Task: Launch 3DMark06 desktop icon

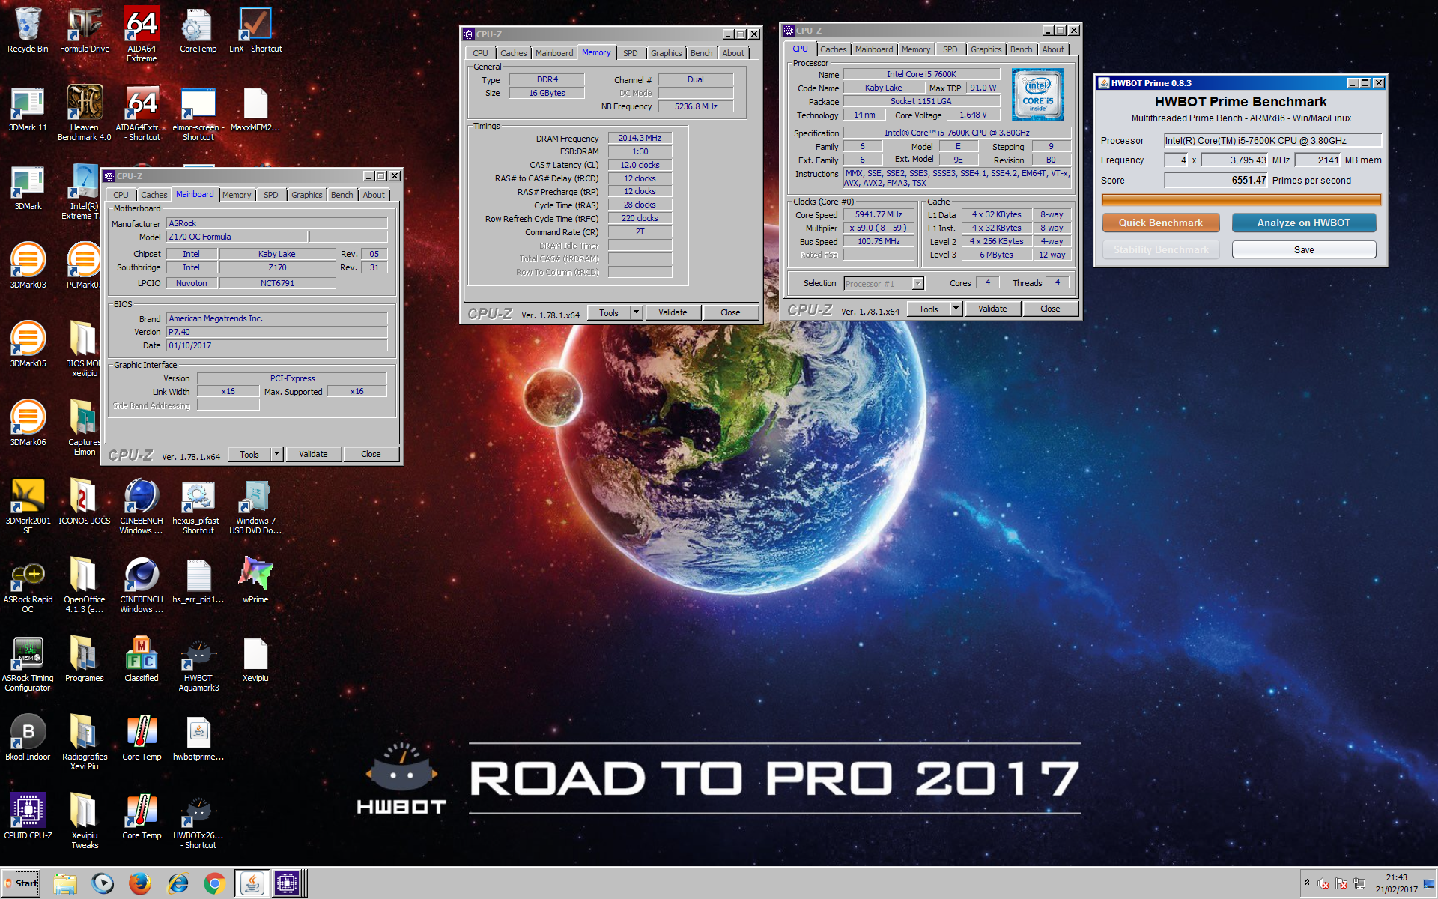Action: tap(28, 423)
